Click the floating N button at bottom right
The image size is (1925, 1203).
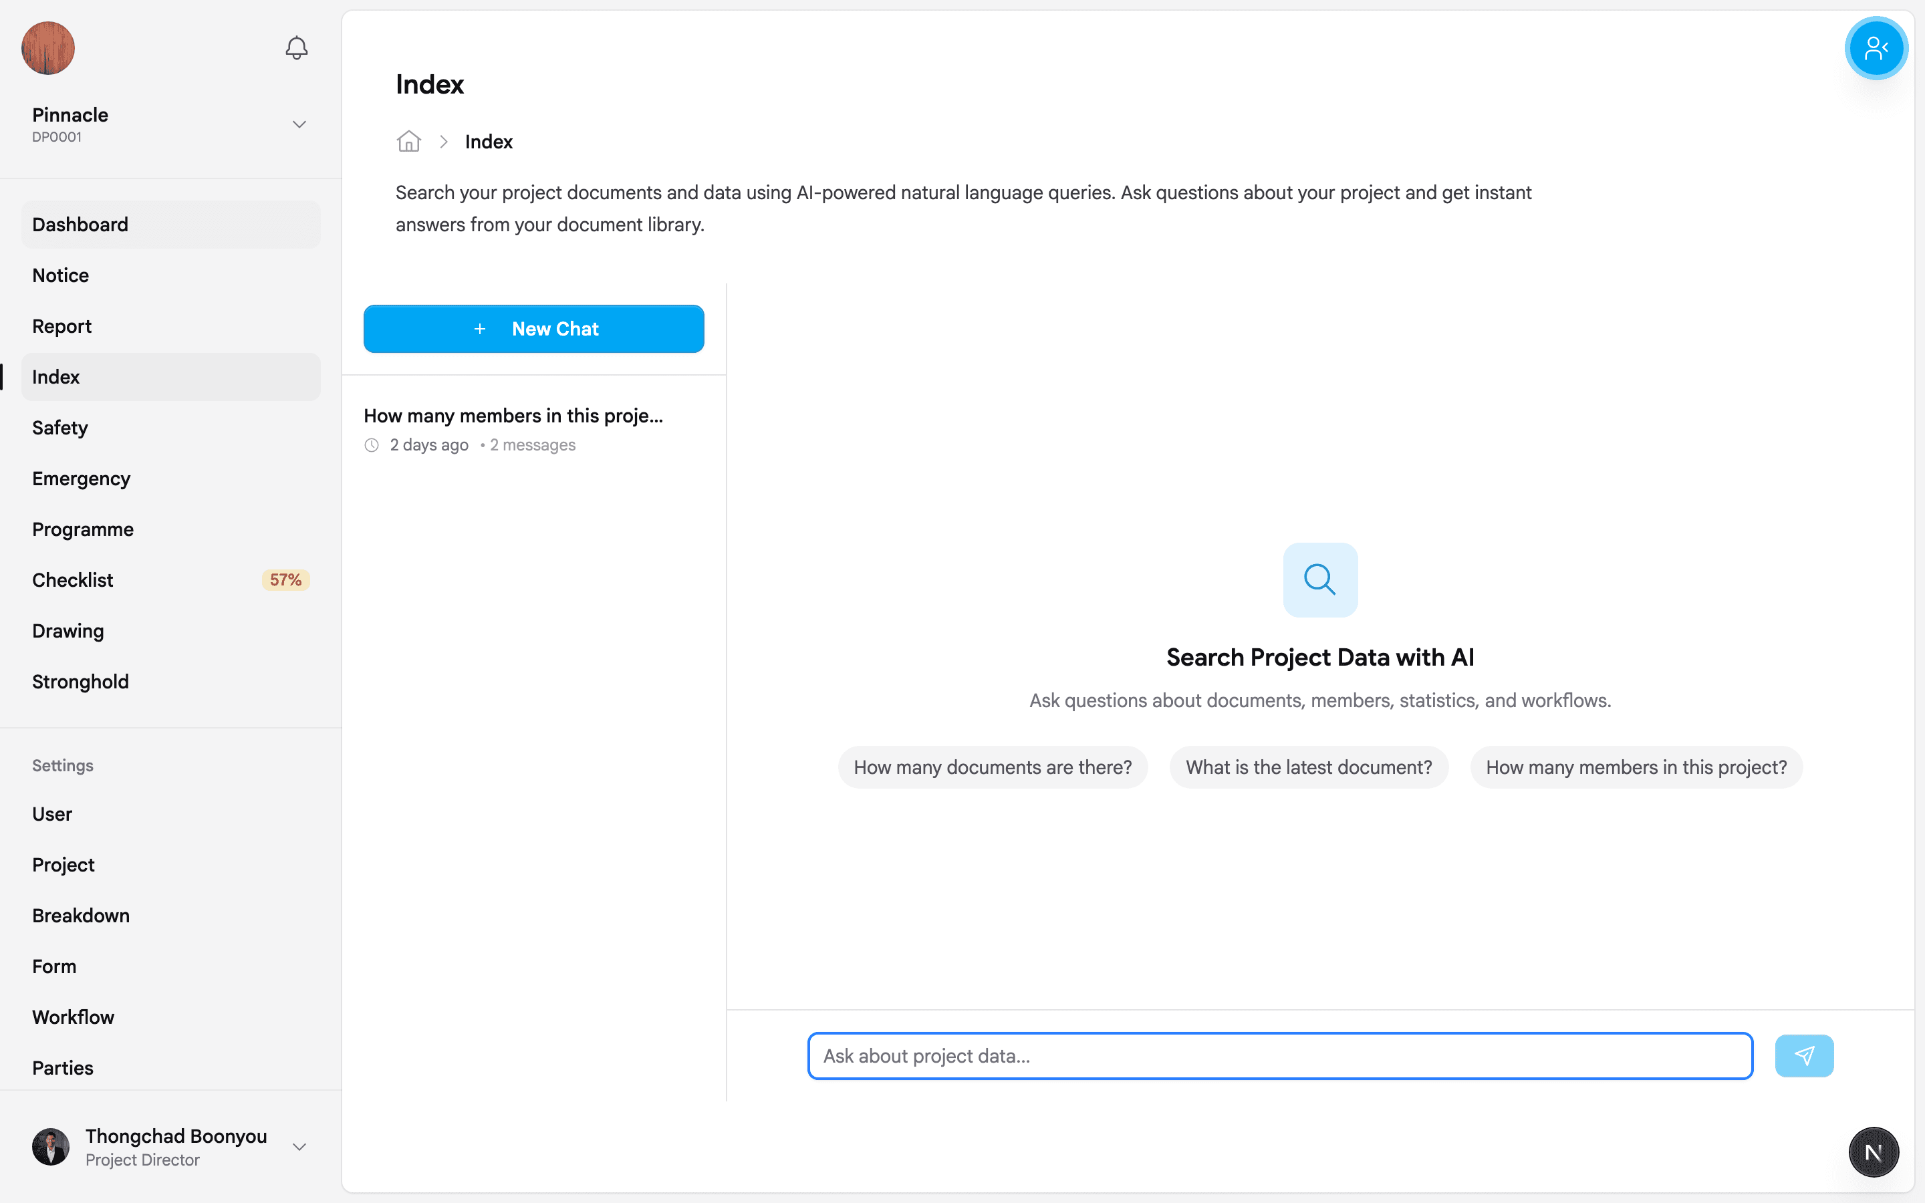tap(1874, 1152)
